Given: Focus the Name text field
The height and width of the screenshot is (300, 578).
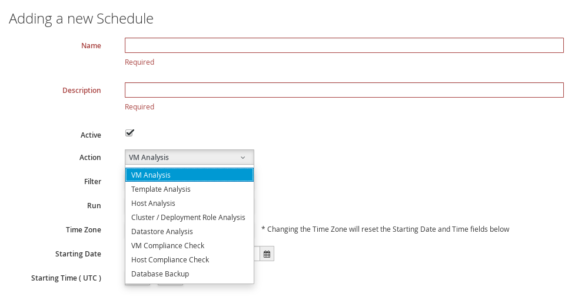Looking at the screenshot, I should (x=344, y=45).
